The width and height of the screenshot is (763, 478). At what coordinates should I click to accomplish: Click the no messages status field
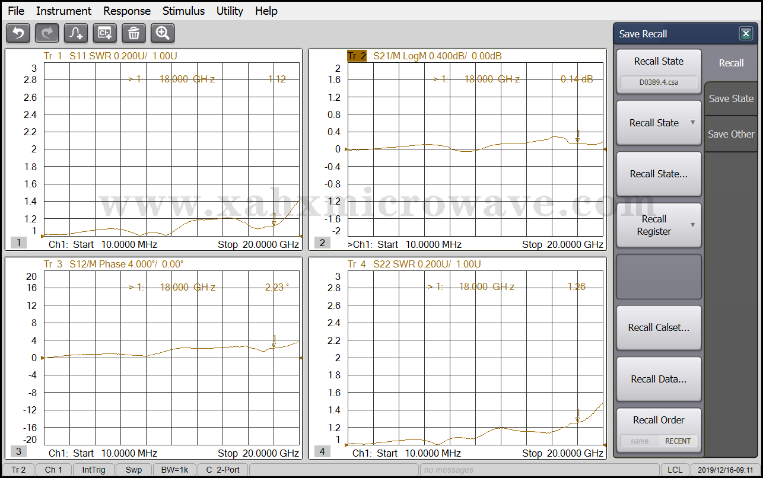tap(539, 470)
